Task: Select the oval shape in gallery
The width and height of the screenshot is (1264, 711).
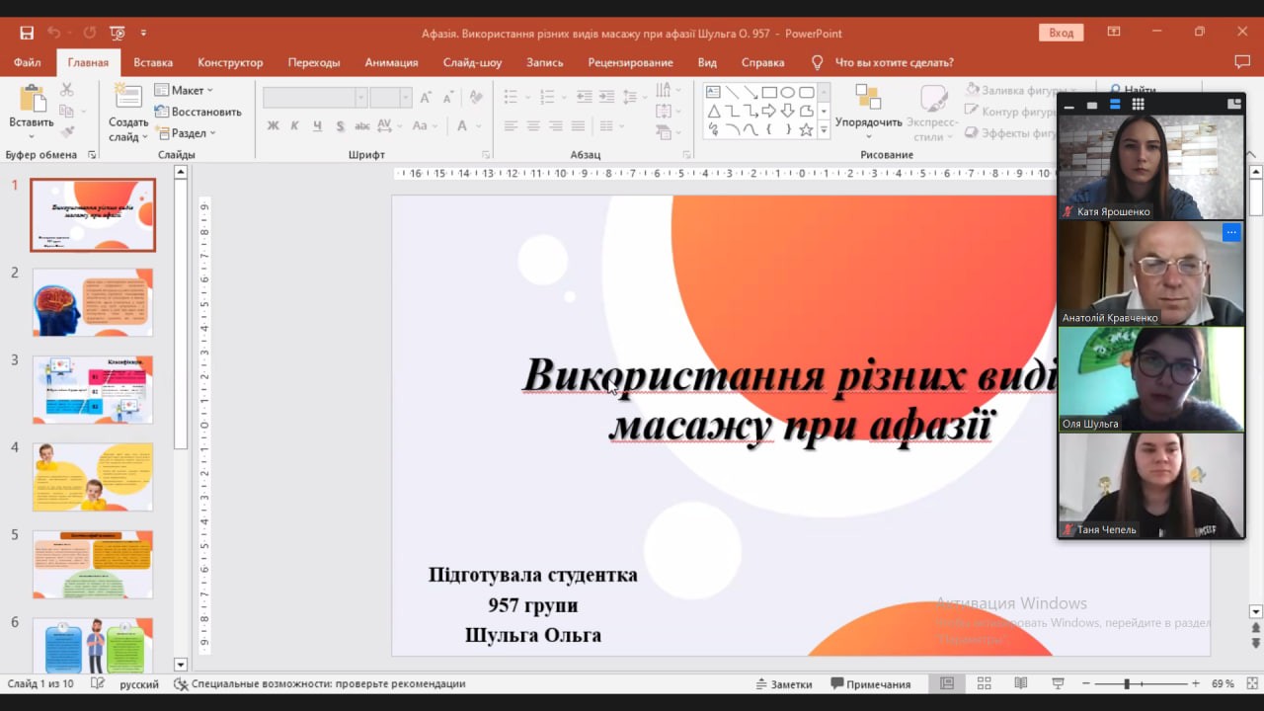Action: [788, 92]
